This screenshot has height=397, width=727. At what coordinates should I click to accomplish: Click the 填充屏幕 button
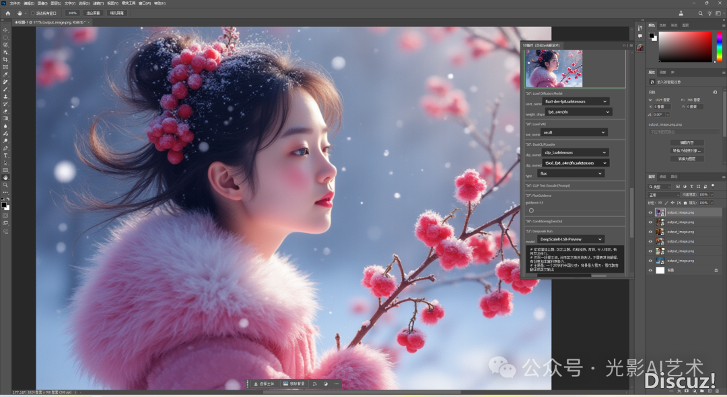(117, 13)
